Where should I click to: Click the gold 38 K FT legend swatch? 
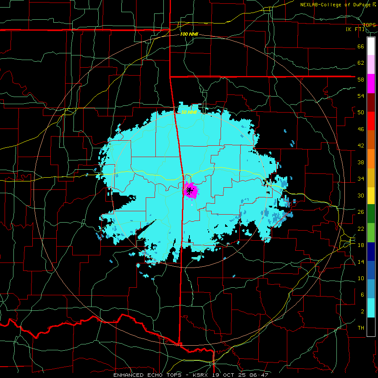[371, 177]
